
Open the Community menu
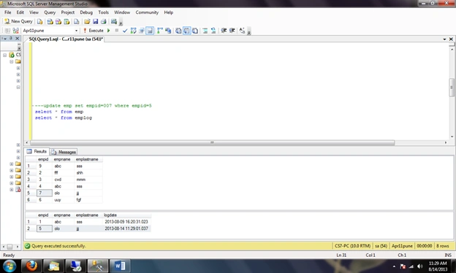click(147, 12)
